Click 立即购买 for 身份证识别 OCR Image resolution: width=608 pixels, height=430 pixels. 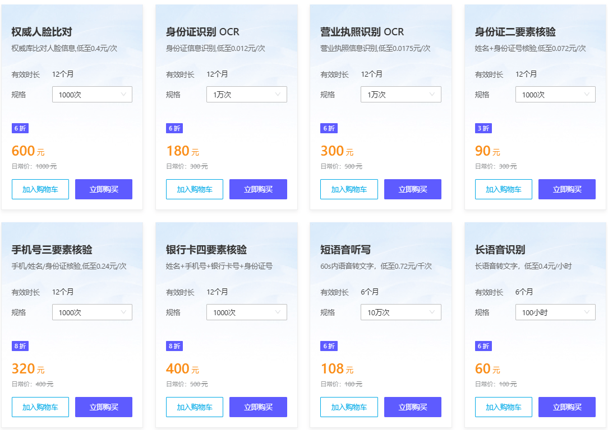point(258,189)
